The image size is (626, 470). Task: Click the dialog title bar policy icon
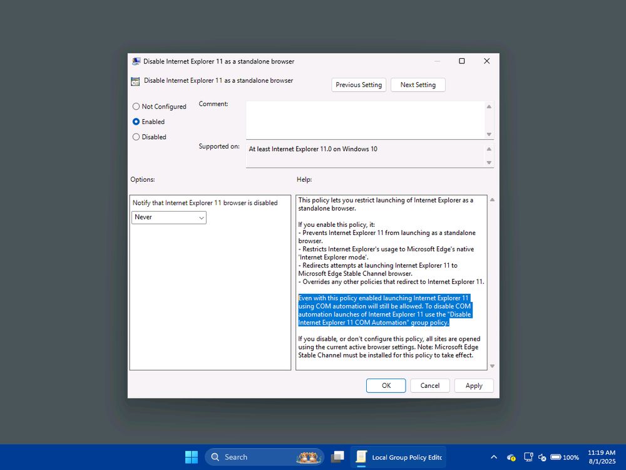pos(136,61)
